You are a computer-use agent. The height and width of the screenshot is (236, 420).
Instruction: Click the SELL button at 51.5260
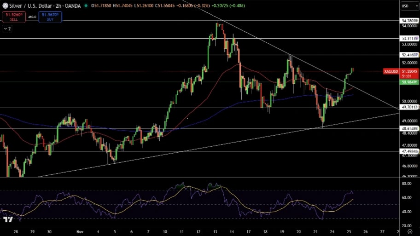point(13,17)
